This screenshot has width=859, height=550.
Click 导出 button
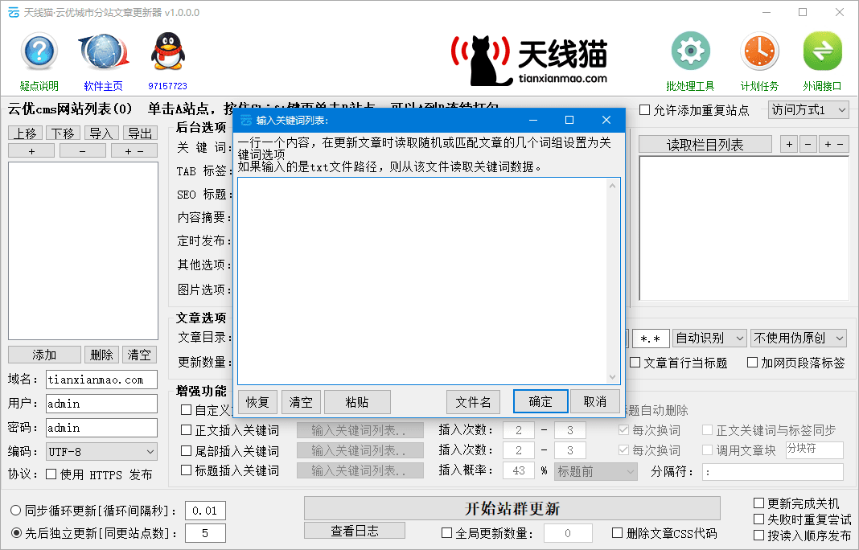click(140, 133)
